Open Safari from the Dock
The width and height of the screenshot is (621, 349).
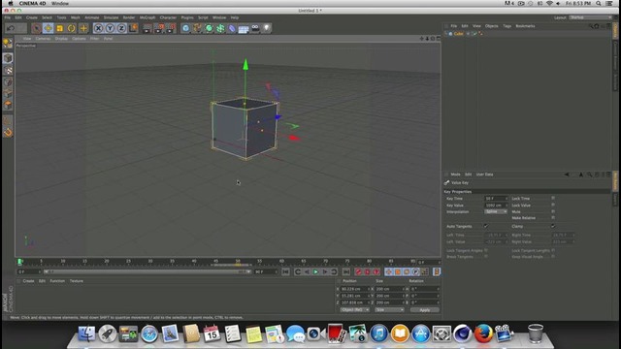tap(149, 333)
